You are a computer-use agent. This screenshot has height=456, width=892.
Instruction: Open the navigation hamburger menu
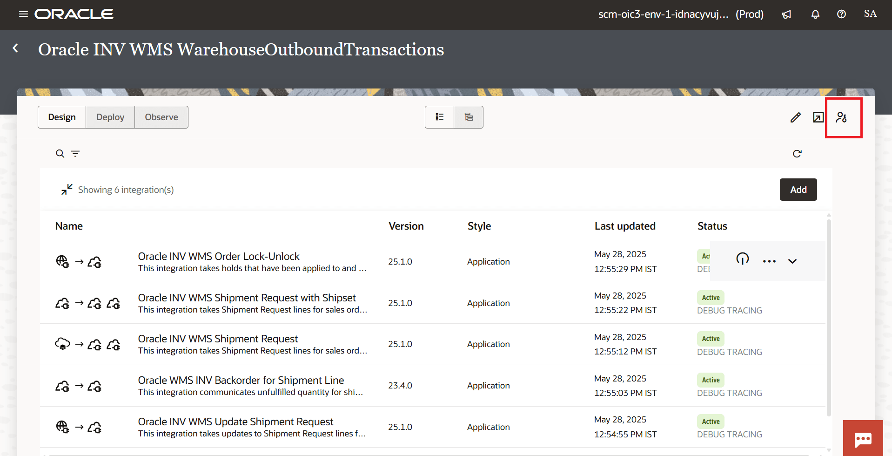pyautogui.click(x=23, y=14)
